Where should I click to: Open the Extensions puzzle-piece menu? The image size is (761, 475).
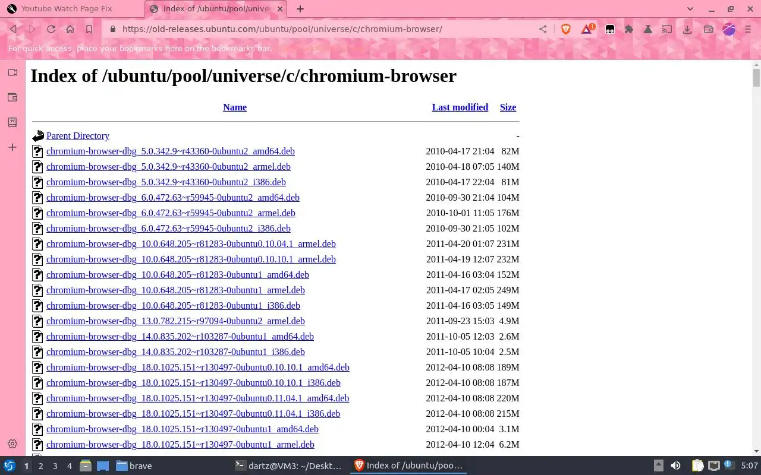(629, 29)
